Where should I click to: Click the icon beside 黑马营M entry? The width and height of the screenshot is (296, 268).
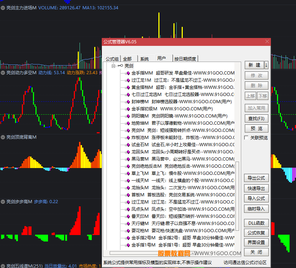pos(128,159)
